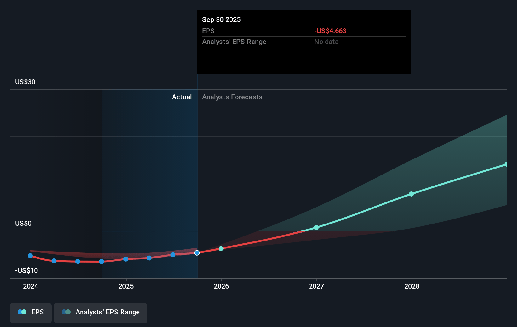Click the 2025 x-axis label
517x327 pixels.
(x=126, y=286)
